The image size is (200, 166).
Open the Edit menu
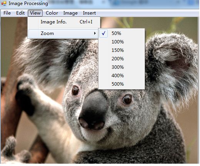20,13
